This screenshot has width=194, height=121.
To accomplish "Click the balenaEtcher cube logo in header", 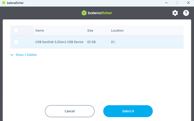I will [84, 13].
